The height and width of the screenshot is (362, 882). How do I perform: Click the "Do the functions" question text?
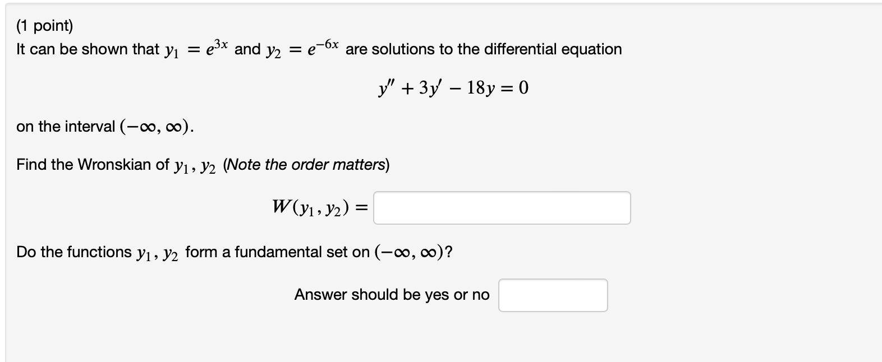74,252
